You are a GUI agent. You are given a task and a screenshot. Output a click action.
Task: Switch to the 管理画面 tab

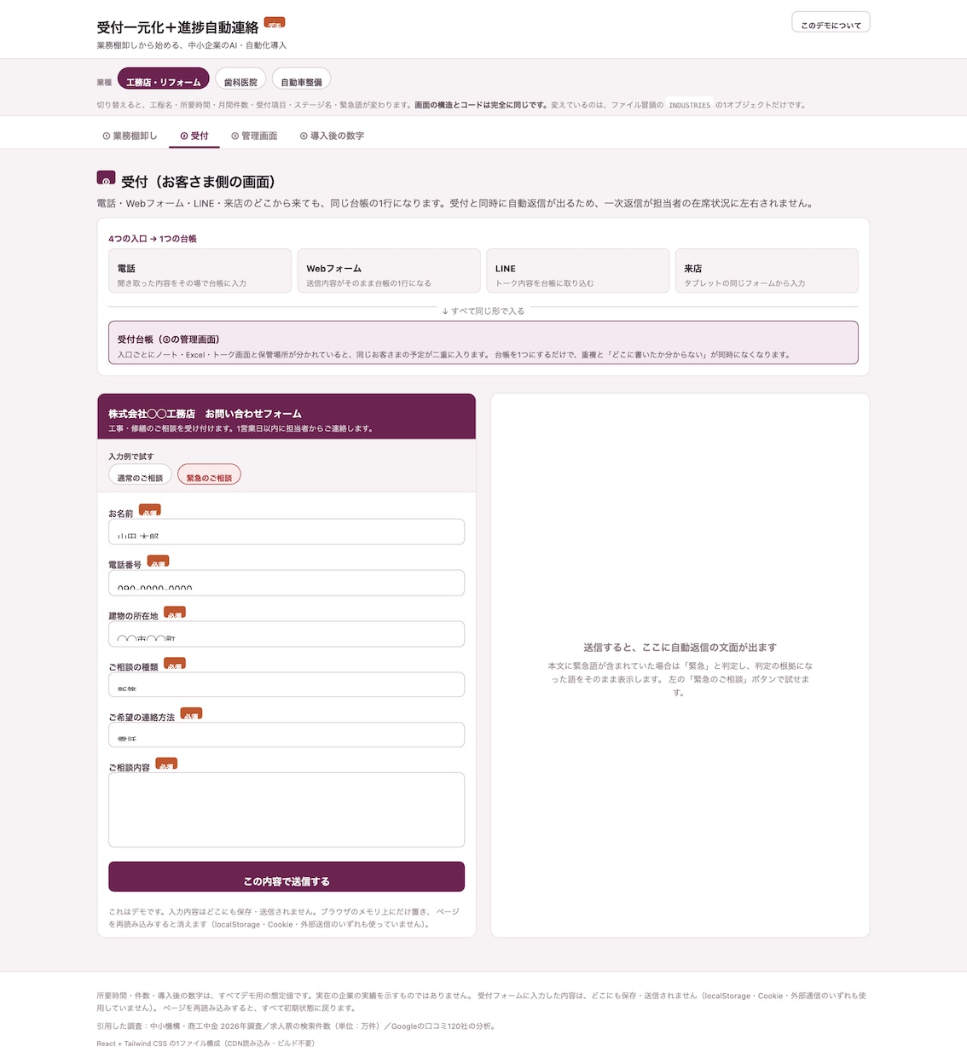[254, 136]
